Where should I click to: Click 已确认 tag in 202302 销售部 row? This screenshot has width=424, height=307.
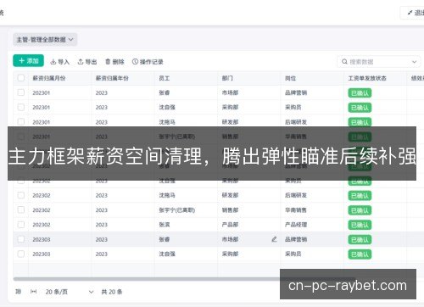tap(360, 210)
